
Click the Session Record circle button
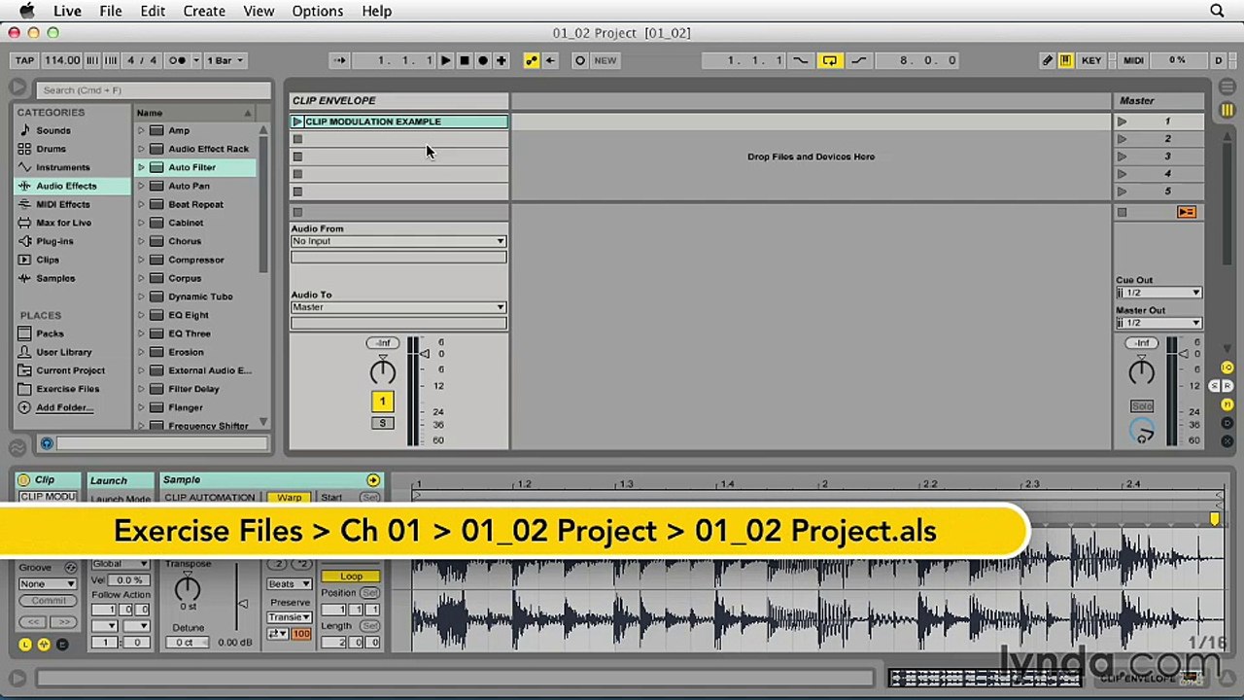(x=580, y=60)
